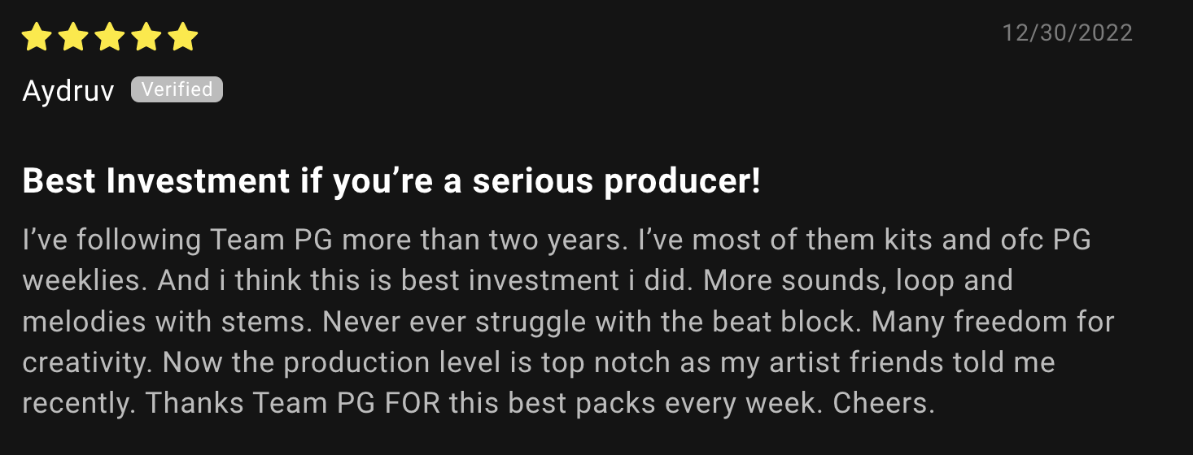Click the third star of the rating

[110, 37]
